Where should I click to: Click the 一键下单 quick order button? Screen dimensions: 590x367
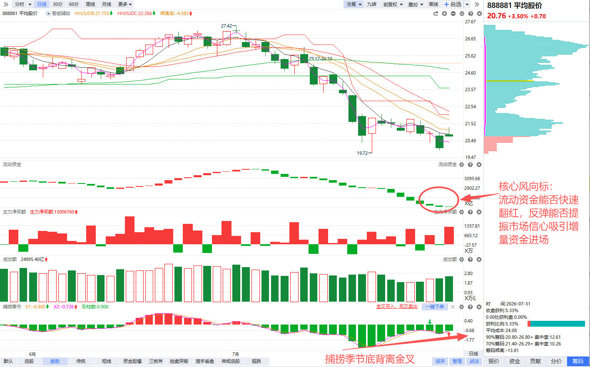tap(435, 307)
